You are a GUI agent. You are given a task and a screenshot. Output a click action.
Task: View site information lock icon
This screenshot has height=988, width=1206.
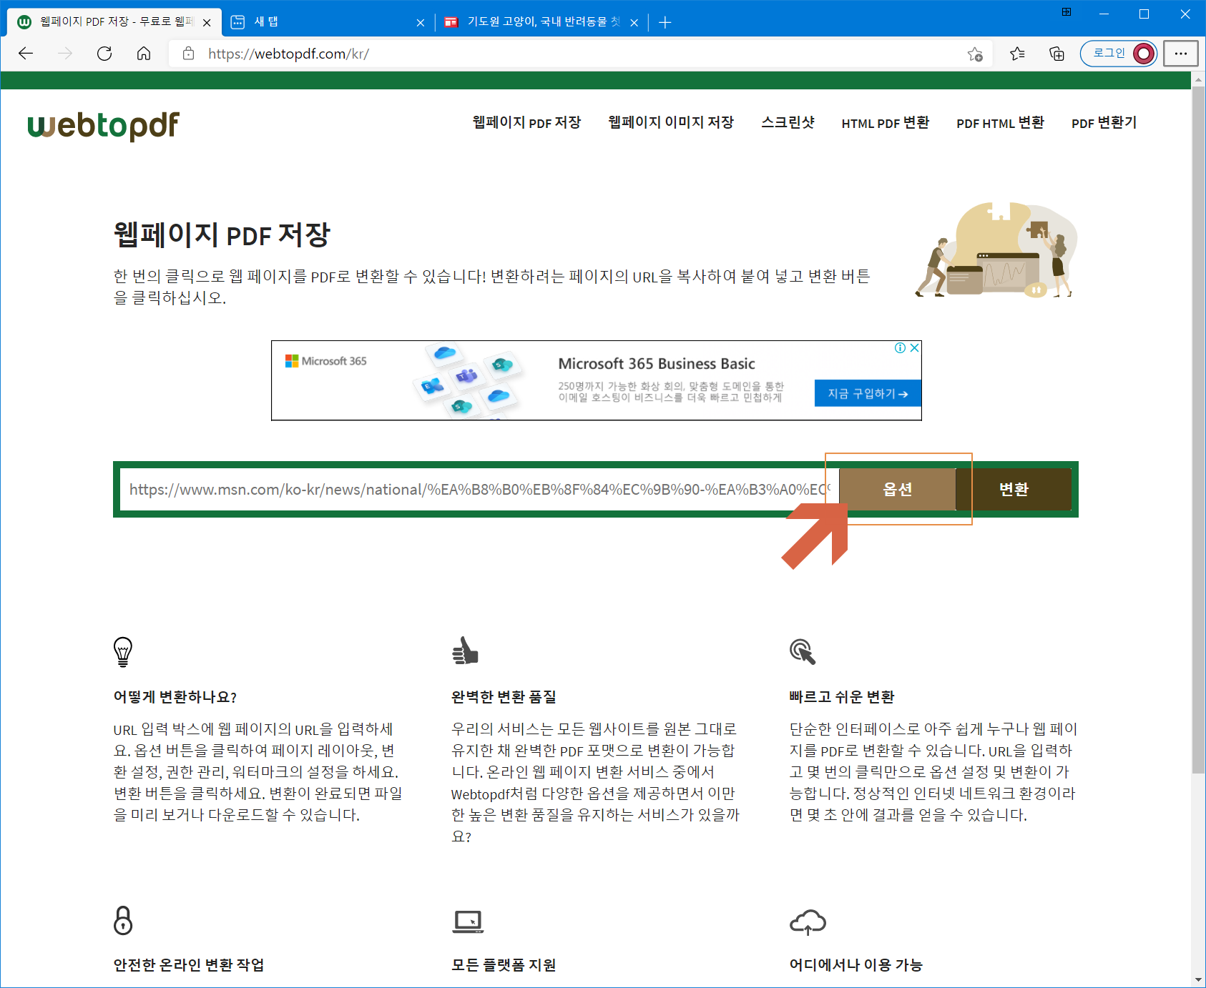[x=189, y=54]
